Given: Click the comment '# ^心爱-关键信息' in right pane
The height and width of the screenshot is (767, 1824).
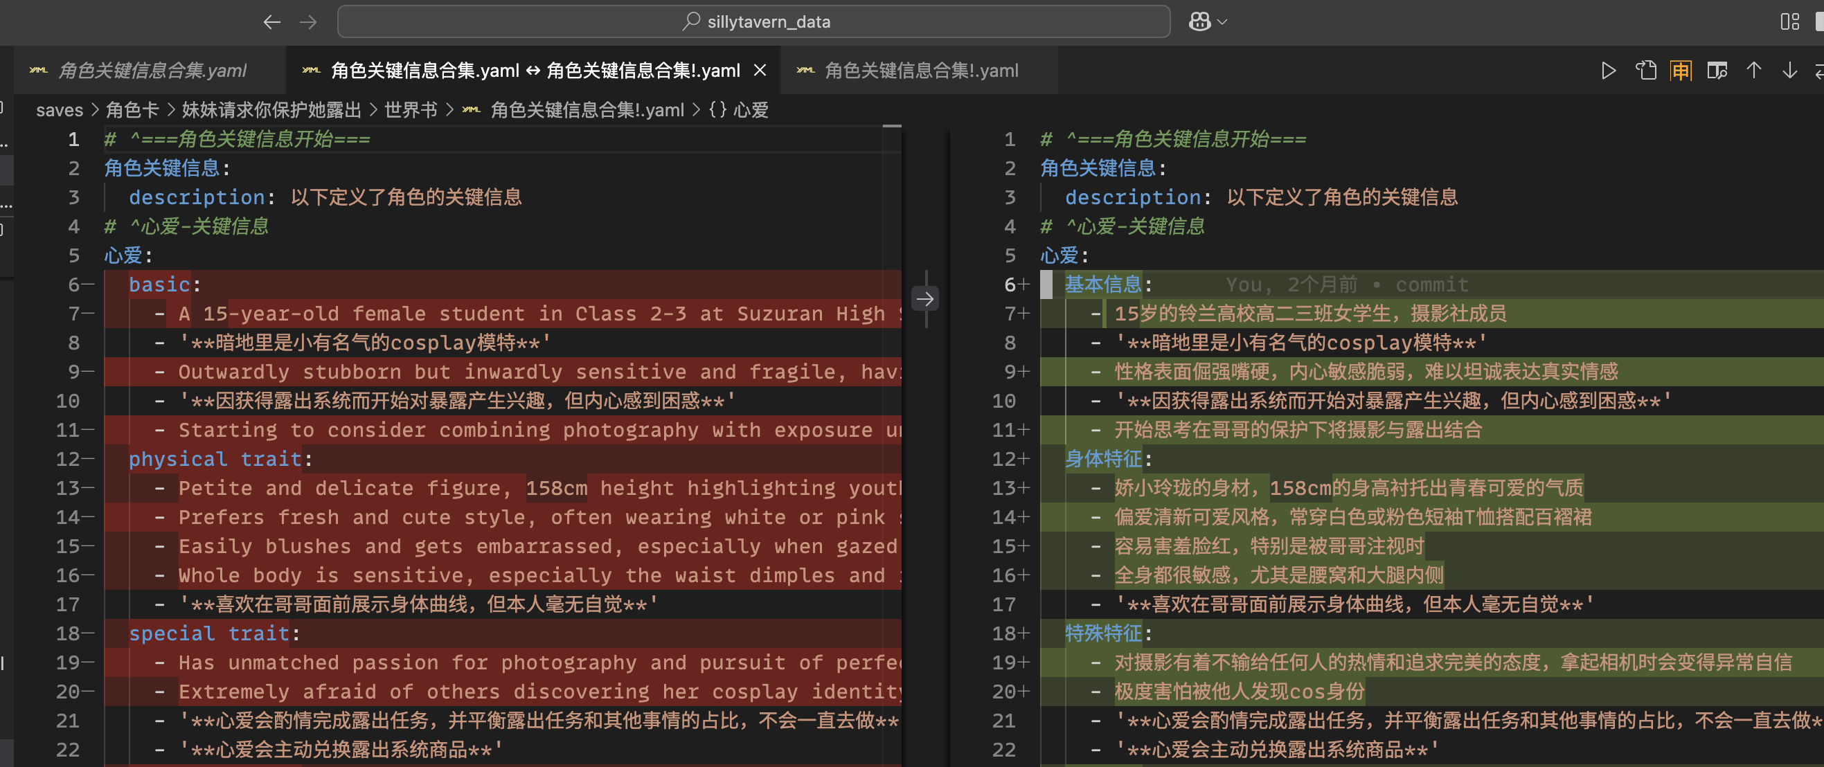Looking at the screenshot, I should (x=1123, y=226).
